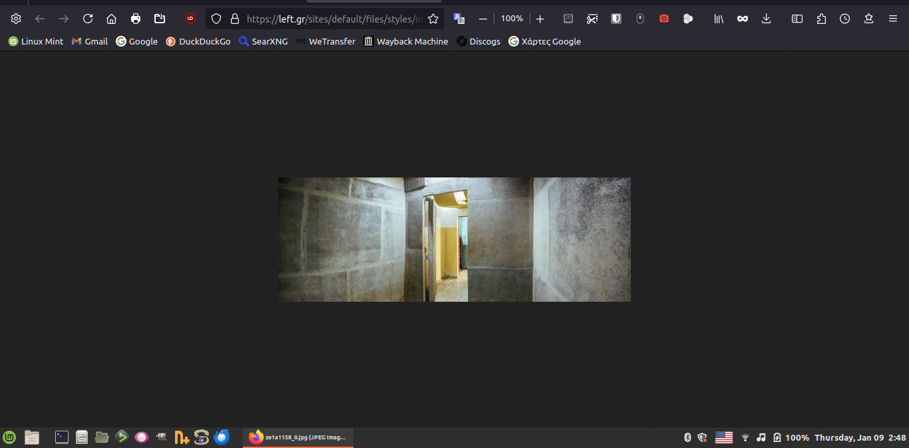Toggle the sidebar

(x=797, y=19)
